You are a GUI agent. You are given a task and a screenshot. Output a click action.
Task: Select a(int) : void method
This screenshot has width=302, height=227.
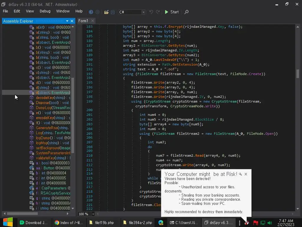pyautogui.click(x=53, y=27)
